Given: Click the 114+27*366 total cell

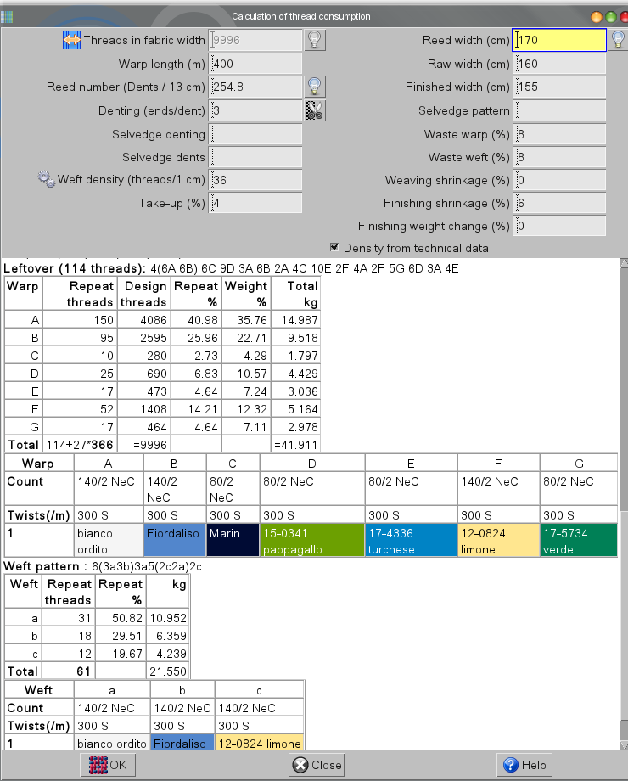Looking at the screenshot, I should (x=80, y=445).
